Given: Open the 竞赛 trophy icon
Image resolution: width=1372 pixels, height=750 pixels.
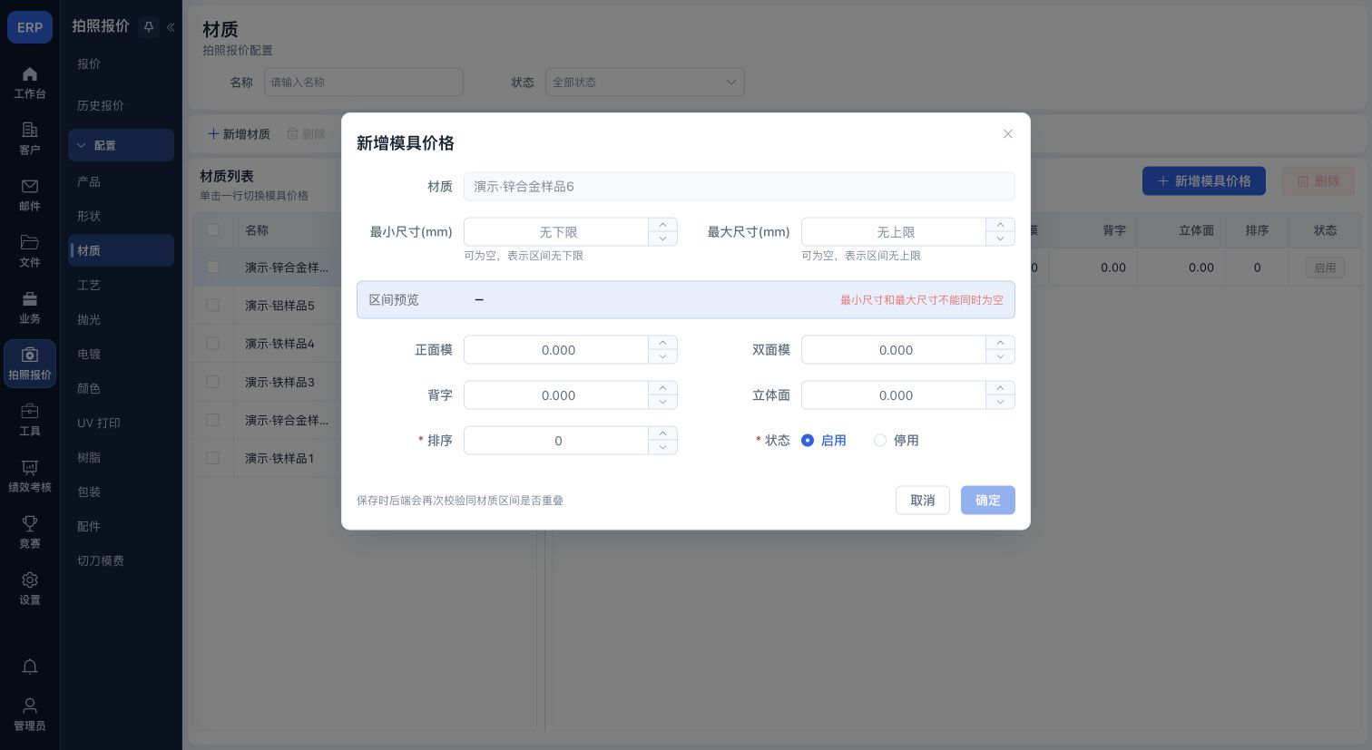Looking at the screenshot, I should point(30,524).
